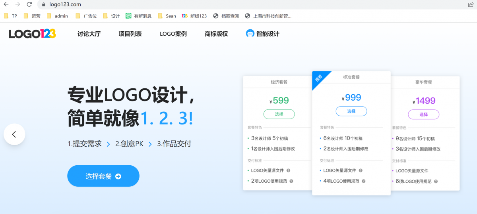Click the share page icon in address bar

coord(471,4)
